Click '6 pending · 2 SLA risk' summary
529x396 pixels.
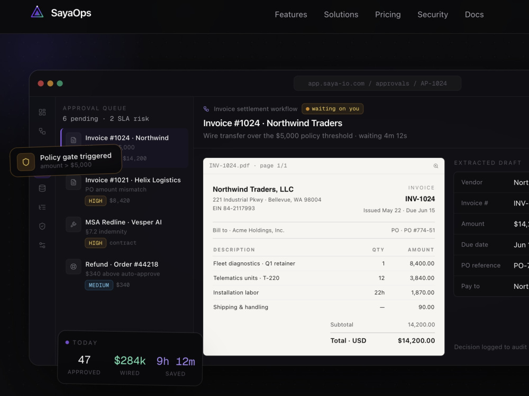[106, 118]
